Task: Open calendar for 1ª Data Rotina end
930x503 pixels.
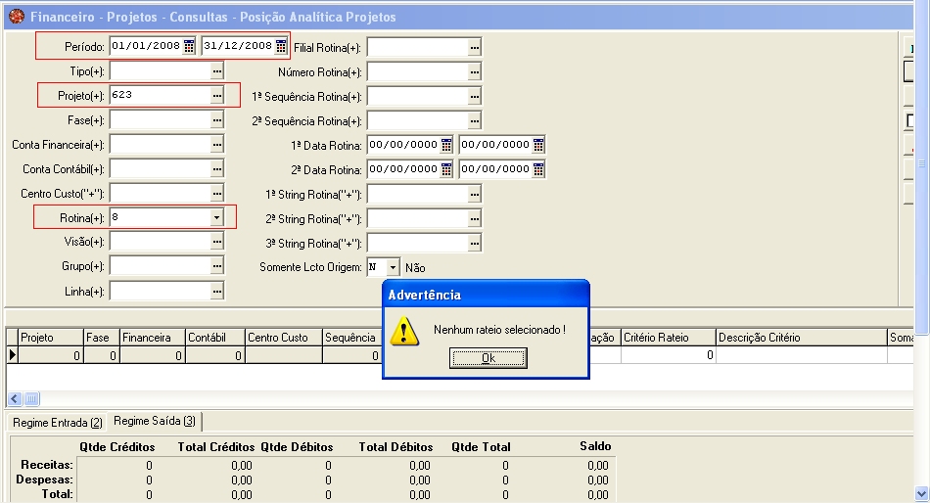Action: pos(538,145)
